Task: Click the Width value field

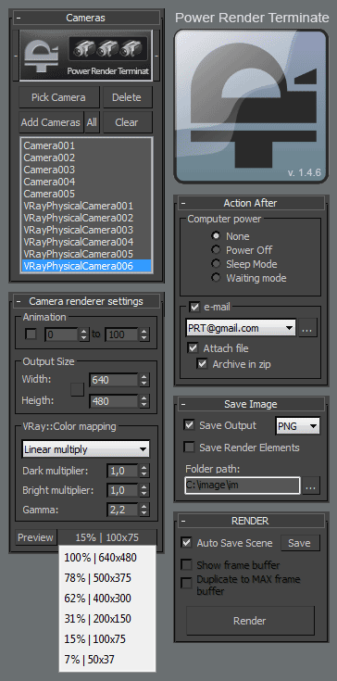Action: coord(114,380)
